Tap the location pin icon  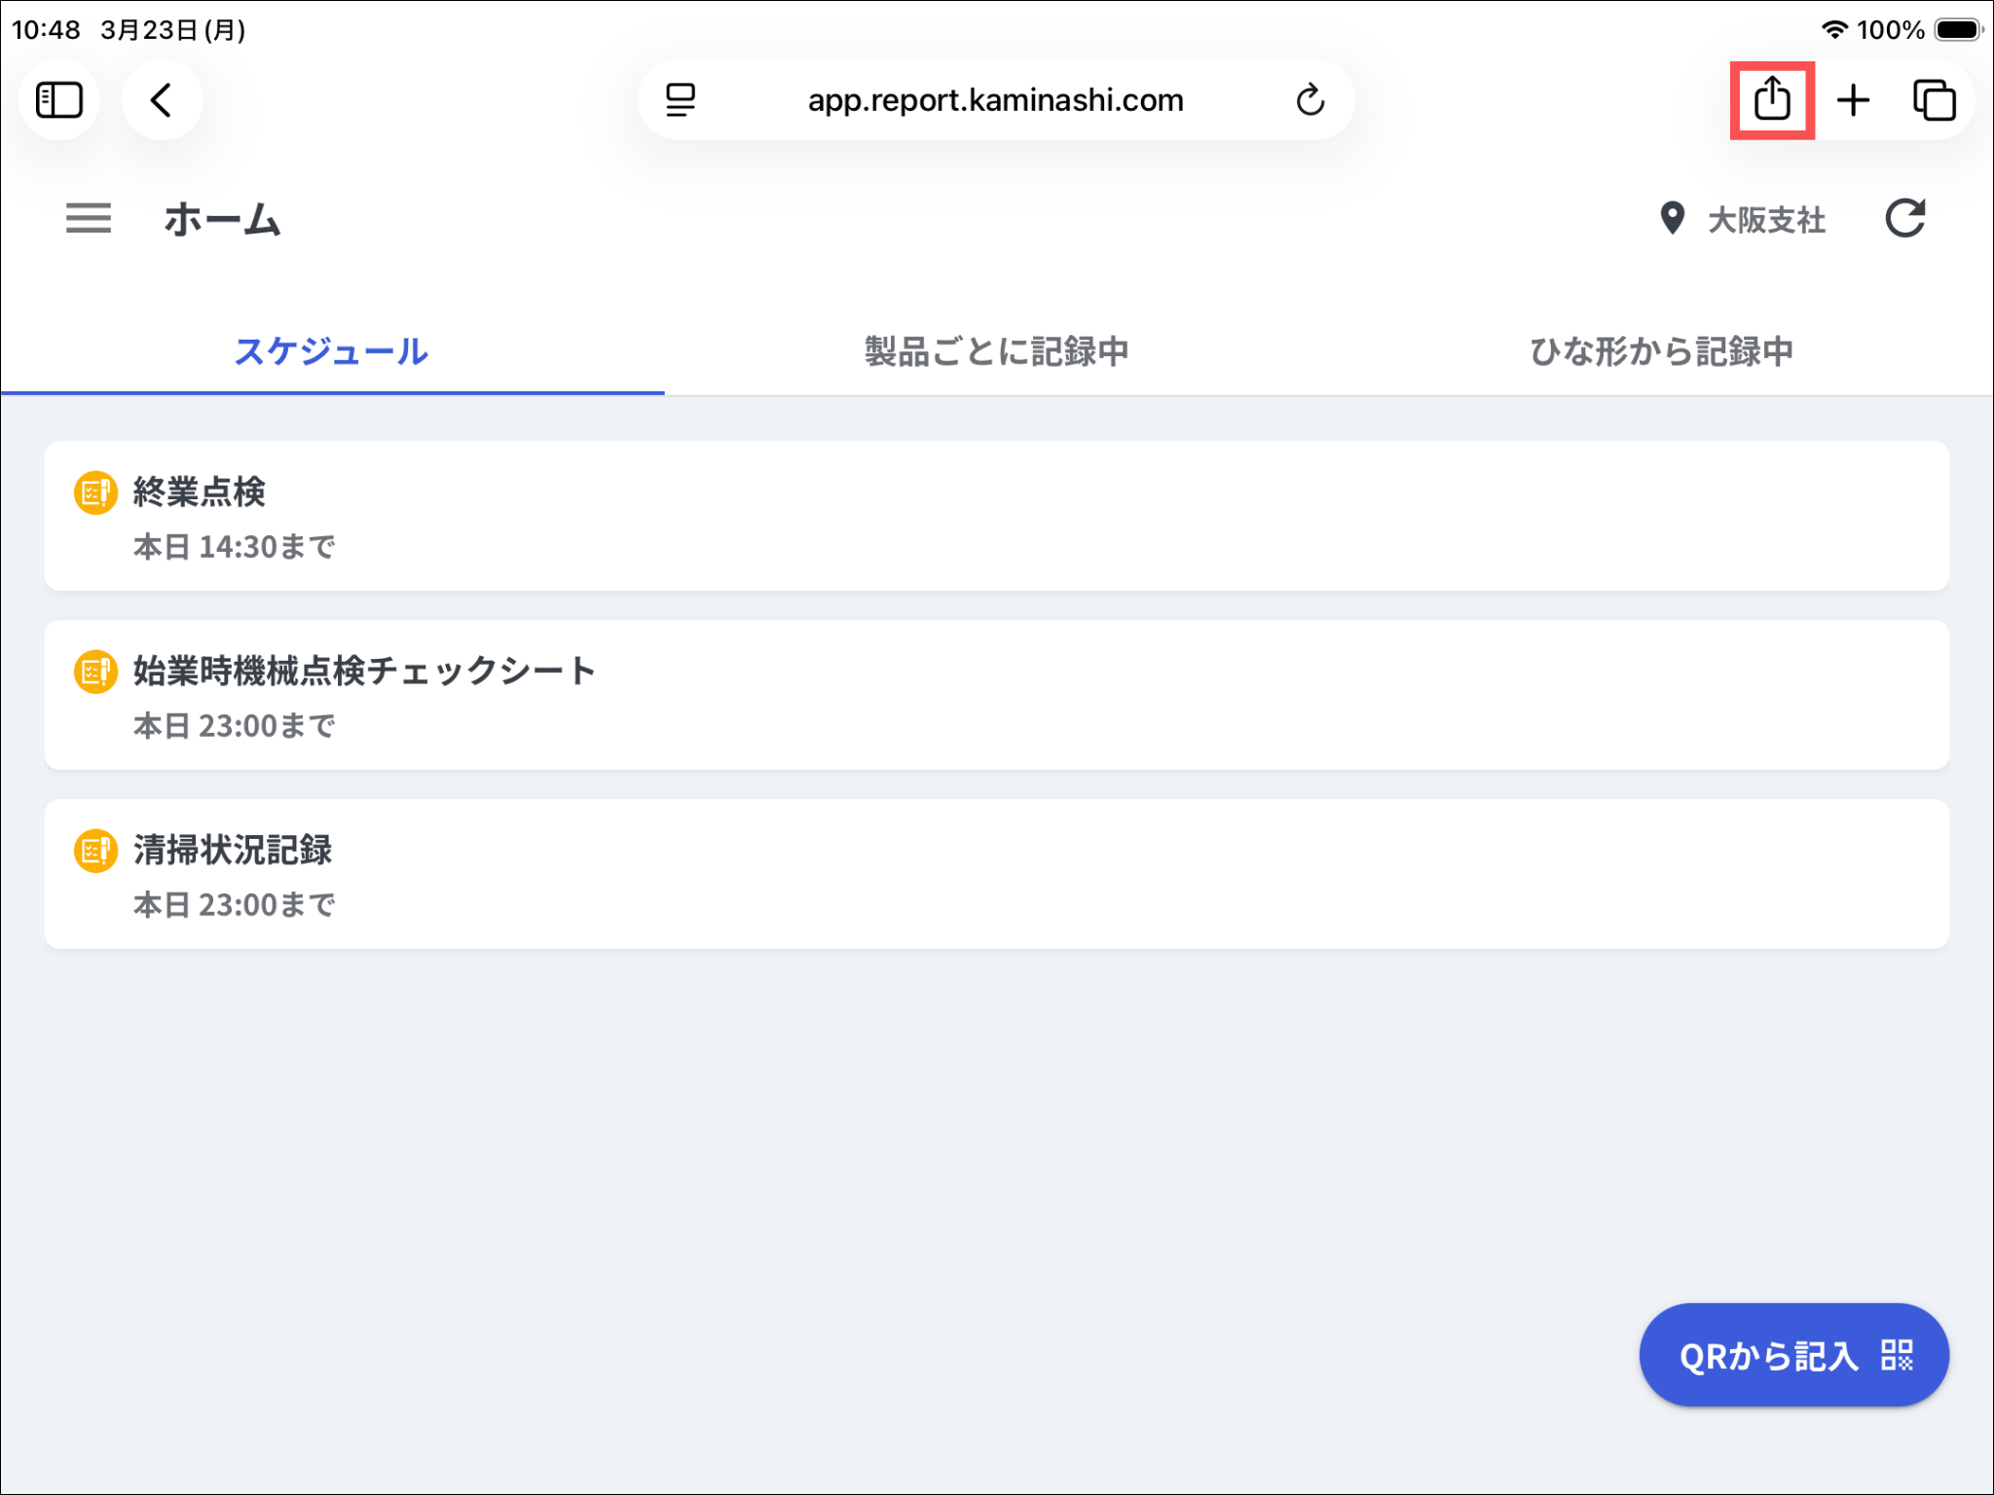coord(1672,218)
